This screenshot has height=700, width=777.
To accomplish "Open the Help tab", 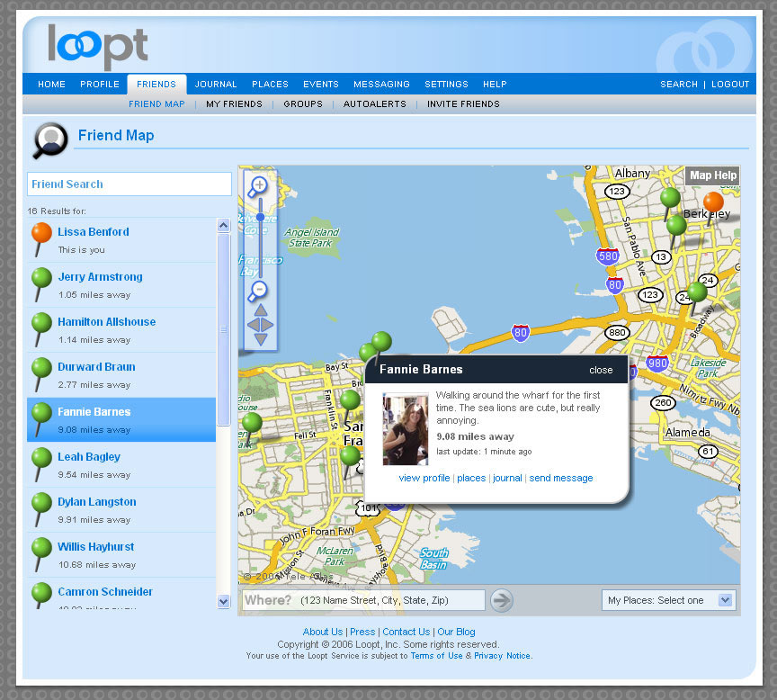I will [x=495, y=85].
